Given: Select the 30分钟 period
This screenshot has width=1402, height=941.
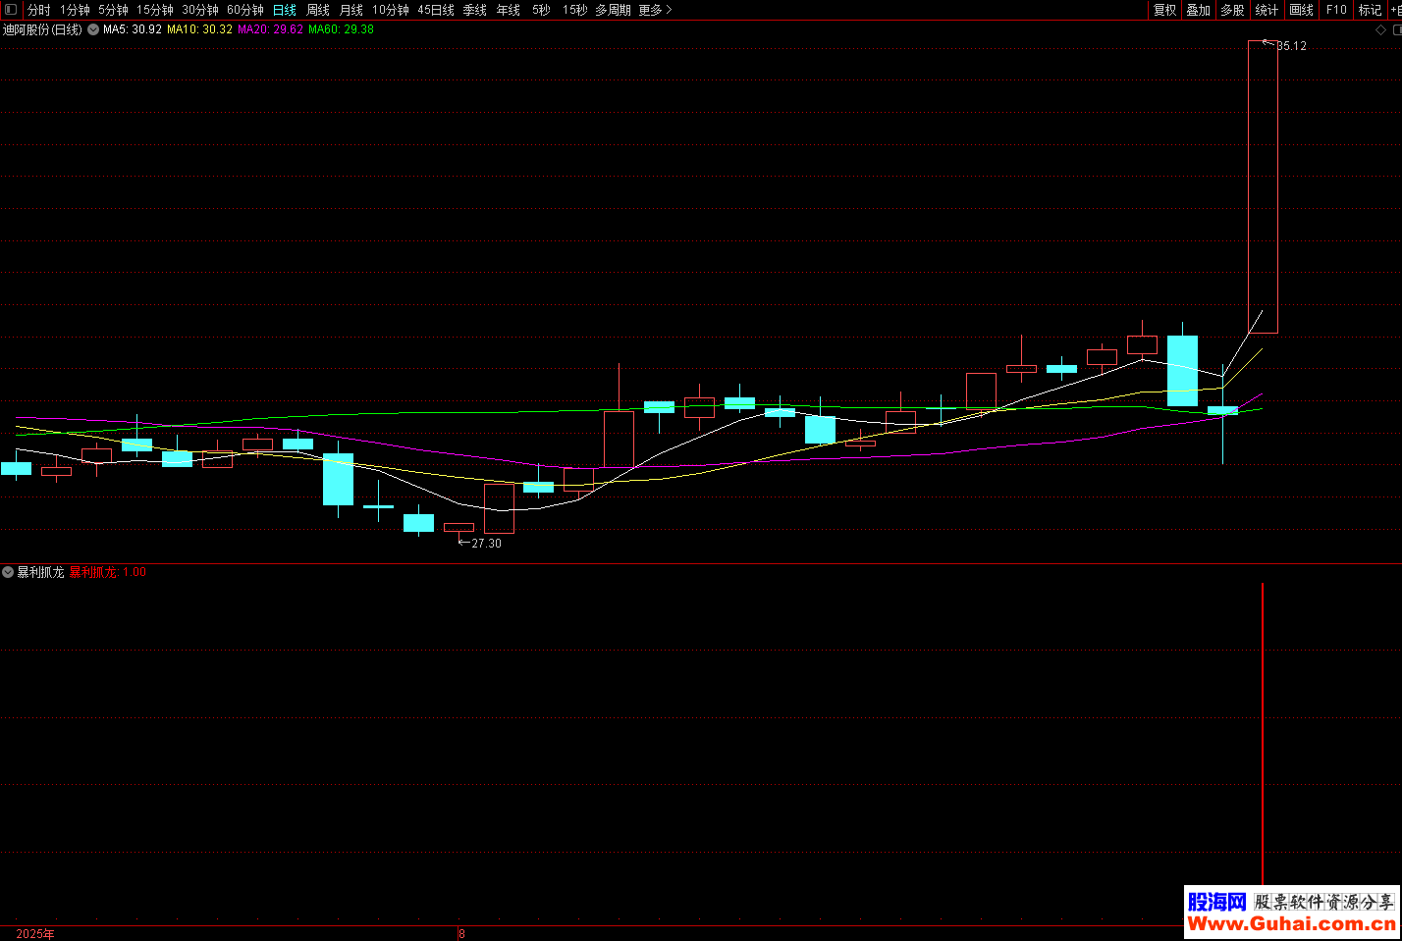Looking at the screenshot, I should tap(200, 10).
